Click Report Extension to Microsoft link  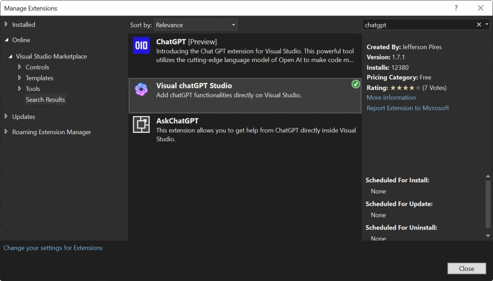click(x=408, y=108)
